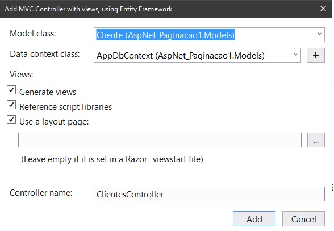Click the AppDbContext data context field

(197, 55)
